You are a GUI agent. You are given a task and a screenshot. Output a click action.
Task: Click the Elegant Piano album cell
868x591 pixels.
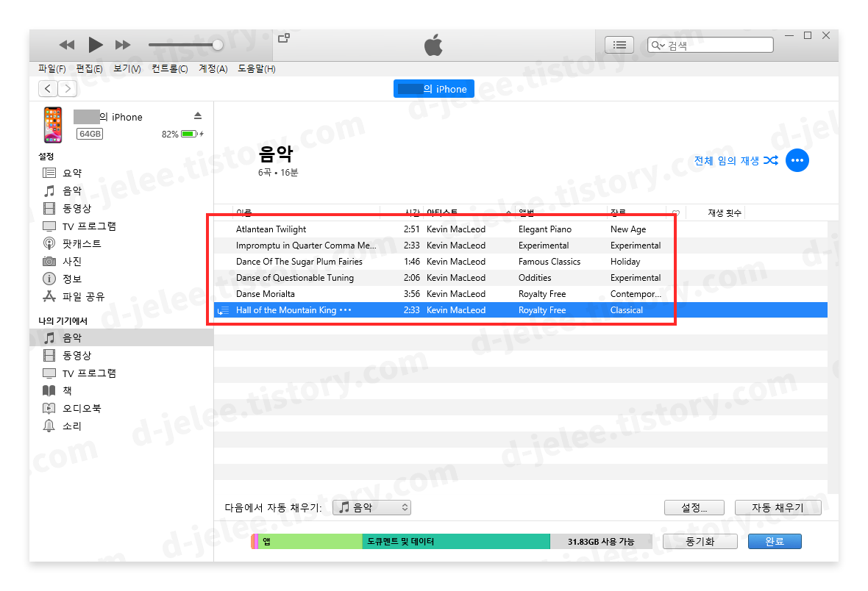coord(545,229)
